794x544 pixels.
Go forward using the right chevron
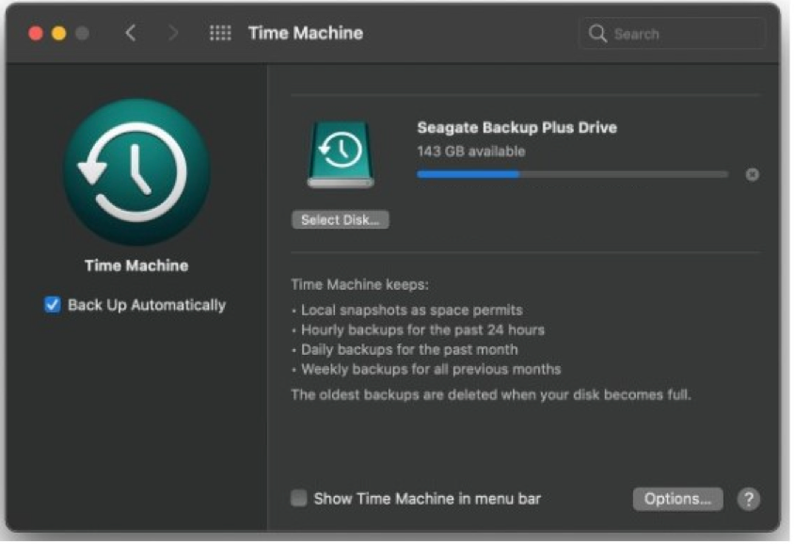(x=173, y=33)
